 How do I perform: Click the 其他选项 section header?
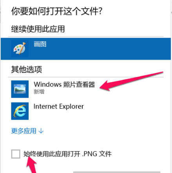click(27, 69)
